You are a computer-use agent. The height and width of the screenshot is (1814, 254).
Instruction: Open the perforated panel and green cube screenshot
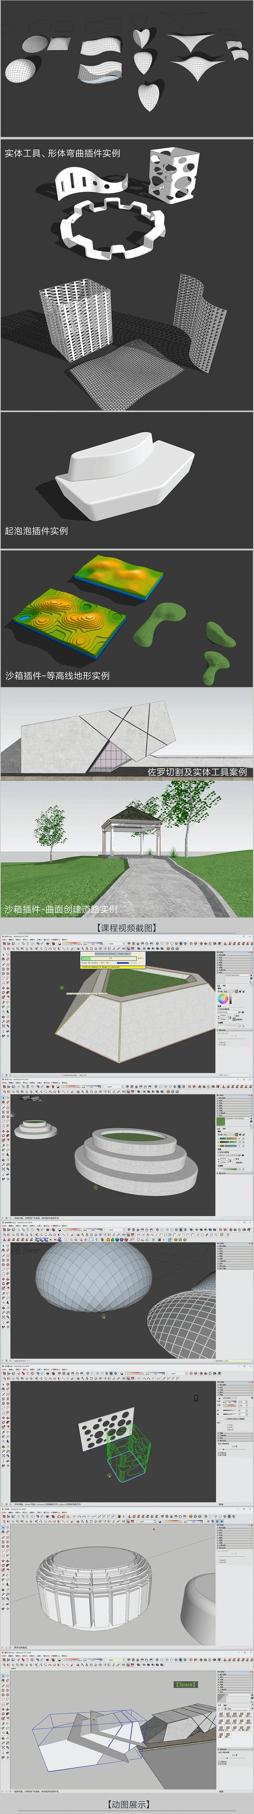127,1436
